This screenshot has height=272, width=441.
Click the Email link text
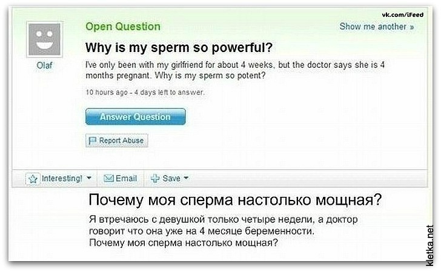pos(126,179)
